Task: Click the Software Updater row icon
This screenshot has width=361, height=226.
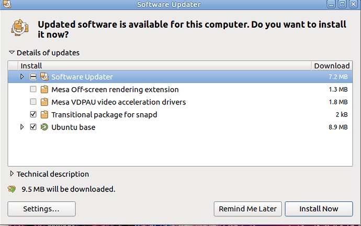Action: (44, 77)
